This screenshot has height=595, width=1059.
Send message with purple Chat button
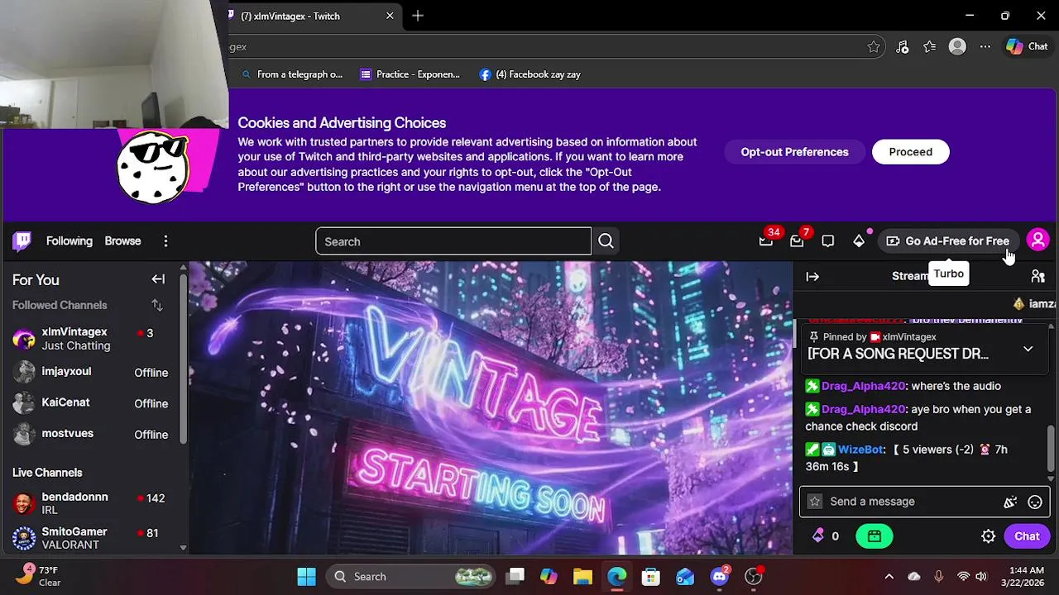click(1027, 536)
